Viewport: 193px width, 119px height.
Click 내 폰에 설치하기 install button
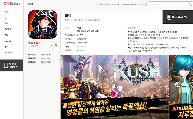click(x=12, y=66)
